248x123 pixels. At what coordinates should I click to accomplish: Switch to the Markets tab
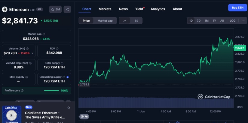coord(105,9)
